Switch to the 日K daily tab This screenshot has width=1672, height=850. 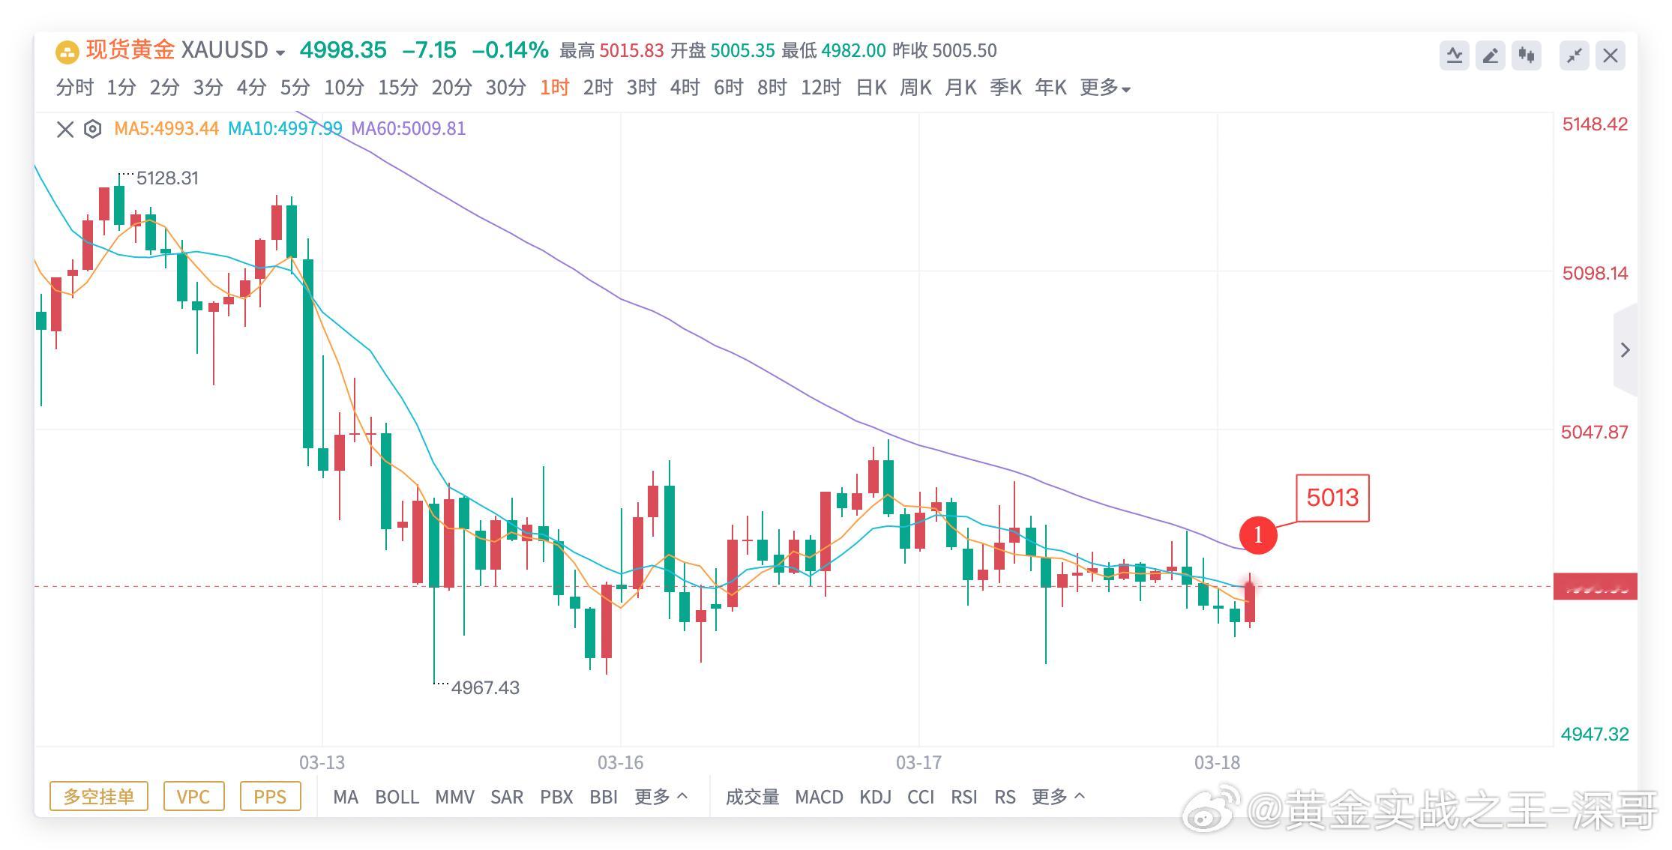pos(870,88)
